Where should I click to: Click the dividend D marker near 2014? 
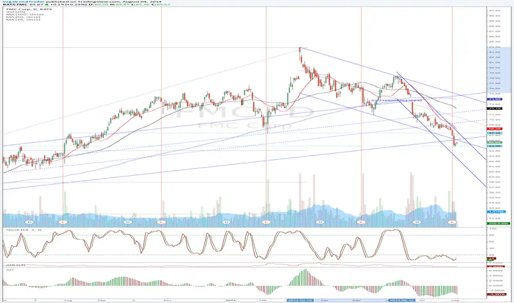point(226,222)
